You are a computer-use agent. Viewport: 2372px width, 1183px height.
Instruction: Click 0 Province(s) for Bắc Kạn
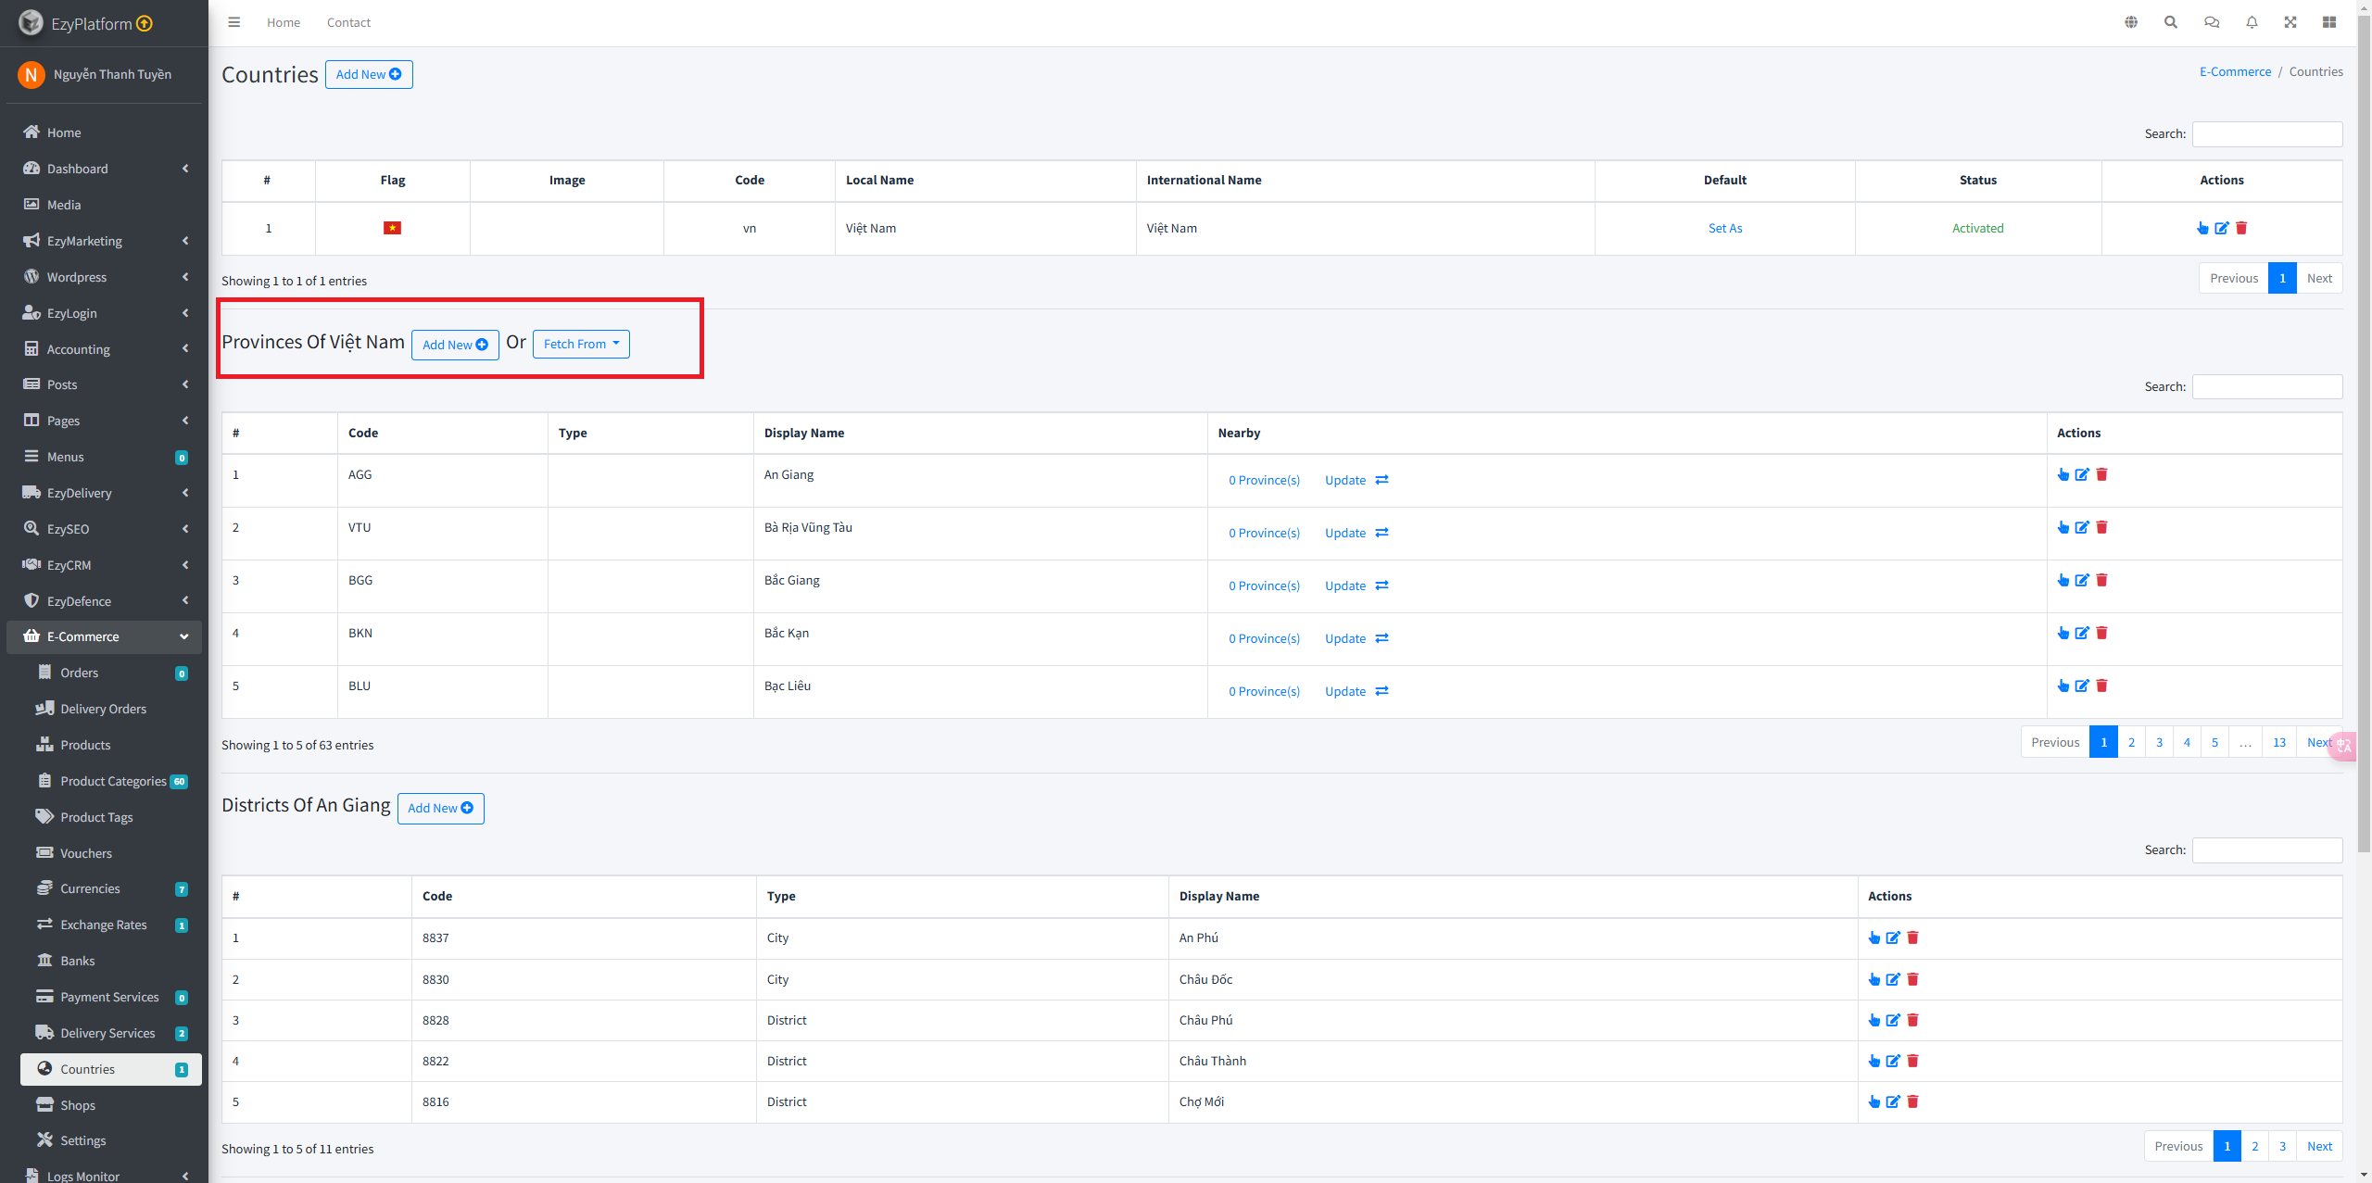[x=1264, y=638]
